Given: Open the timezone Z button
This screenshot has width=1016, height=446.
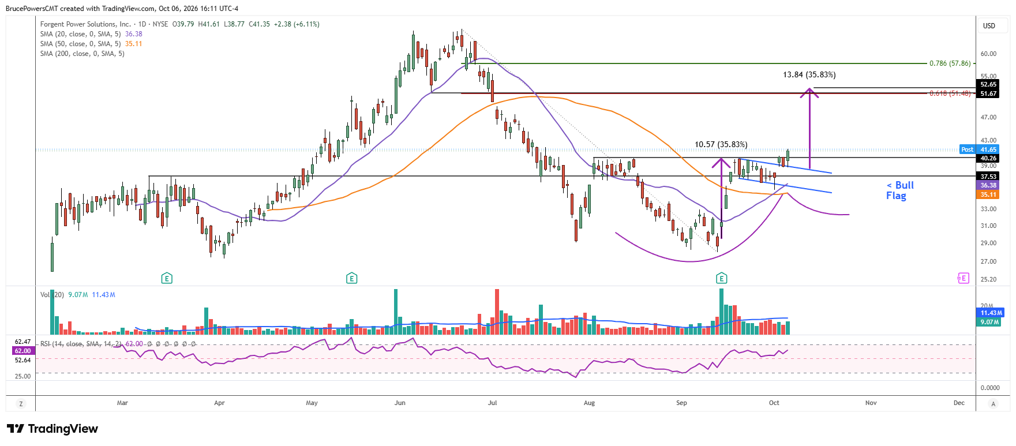Looking at the screenshot, I should tap(21, 403).
